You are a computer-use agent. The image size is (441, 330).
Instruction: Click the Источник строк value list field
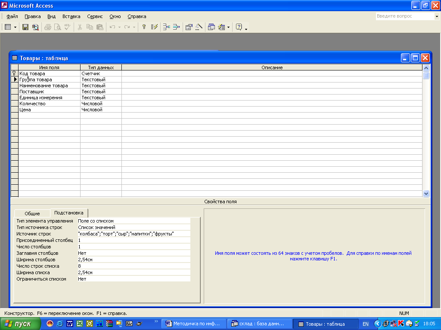coord(134,234)
